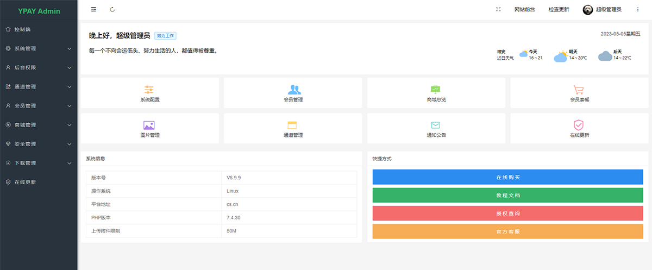Open the three-dot more options menu
Viewport: 652px width, 270px height.
click(x=638, y=9)
